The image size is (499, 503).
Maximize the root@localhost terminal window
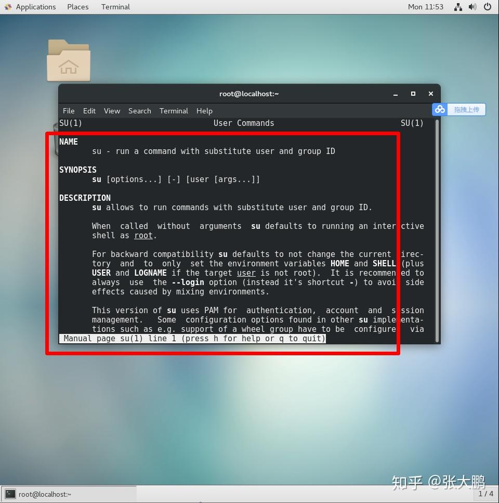(413, 94)
